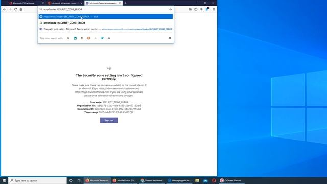Switch to Messaging policies Edge taskbar item
This screenshot has height=184, width=327.
click(x=179, y=180)
